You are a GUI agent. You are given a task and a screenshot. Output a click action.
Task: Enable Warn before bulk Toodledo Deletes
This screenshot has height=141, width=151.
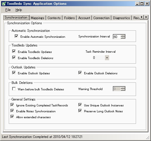click(14, 89)
